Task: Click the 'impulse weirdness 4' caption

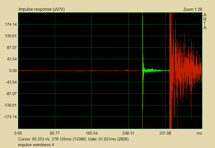Action: [x=36, y=145]
